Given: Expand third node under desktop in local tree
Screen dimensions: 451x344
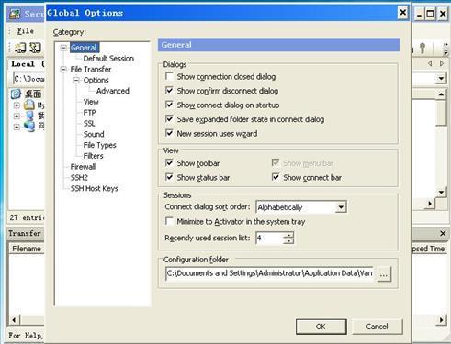Looking at the screenshot, I should (17, 127).
